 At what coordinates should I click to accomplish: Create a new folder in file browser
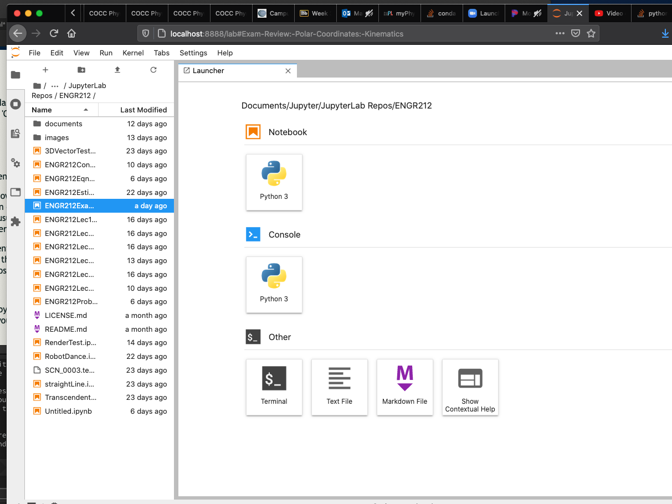(81, 70)
